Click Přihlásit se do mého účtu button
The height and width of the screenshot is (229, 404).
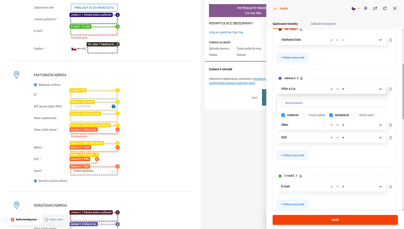tap(94, 8)
